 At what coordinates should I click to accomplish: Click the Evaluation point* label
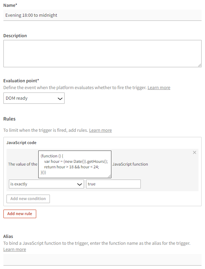[x=21, y=81]
